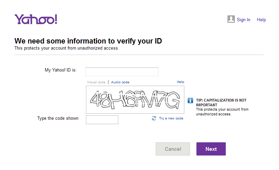Click the user avatar icon beside Sign In
279x170 pixels.
231,19
